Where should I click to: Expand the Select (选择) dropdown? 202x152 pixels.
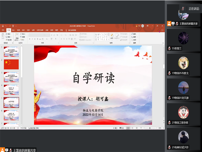134,40
